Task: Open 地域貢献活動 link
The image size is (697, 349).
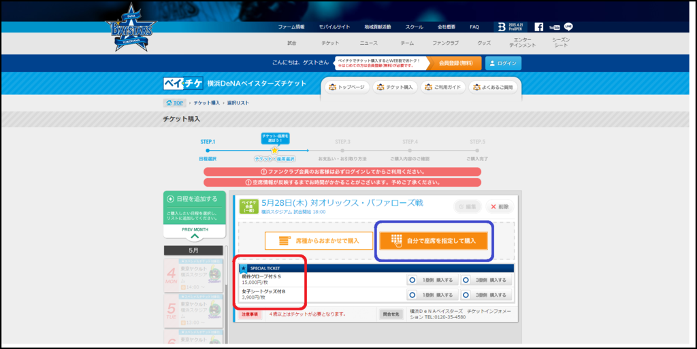Action: click(x=377, y=27)
